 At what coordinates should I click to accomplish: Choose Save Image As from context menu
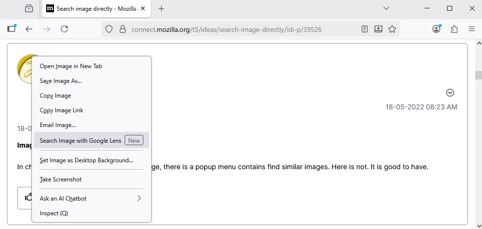(x=61, y=81)
